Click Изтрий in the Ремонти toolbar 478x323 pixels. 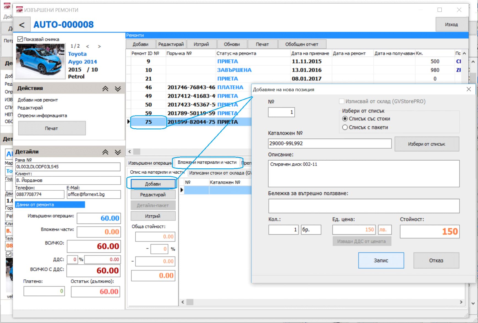201,44
